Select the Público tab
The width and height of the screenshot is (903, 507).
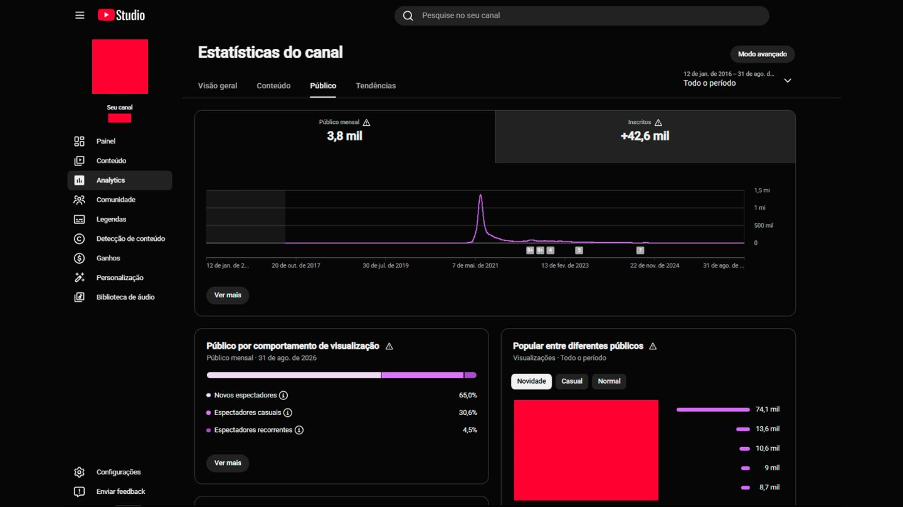[323, 86]
